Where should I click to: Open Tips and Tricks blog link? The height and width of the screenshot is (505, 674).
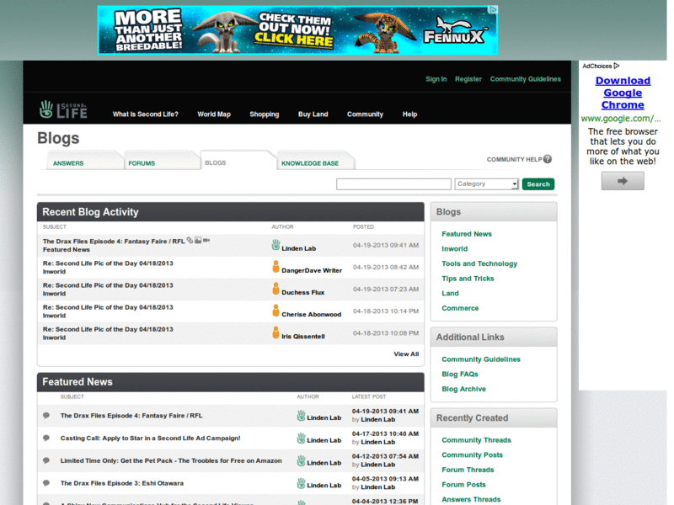click(x=468, y=279)
